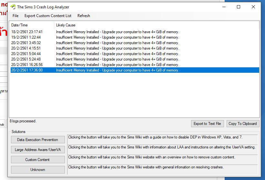This screenshot has width=265, height=180.
Task: Click the Copy To Clipboard button
Action: click(x=243, y=124)
